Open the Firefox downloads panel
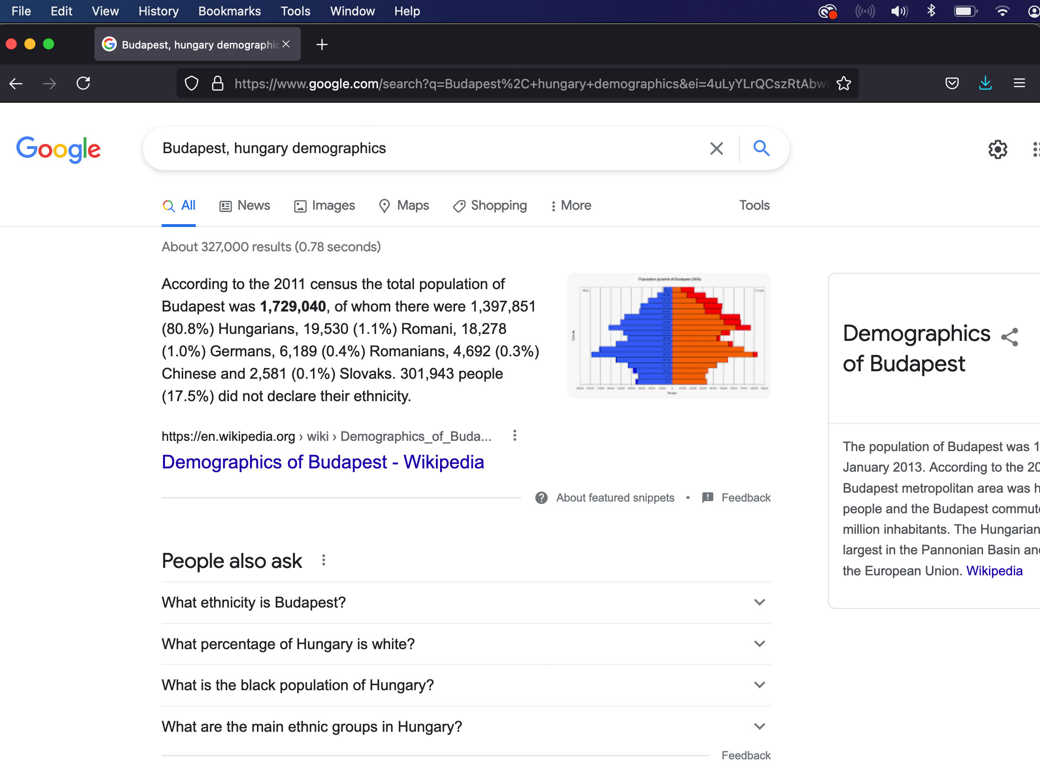1040x778 pixels. [x=985, y=84]
